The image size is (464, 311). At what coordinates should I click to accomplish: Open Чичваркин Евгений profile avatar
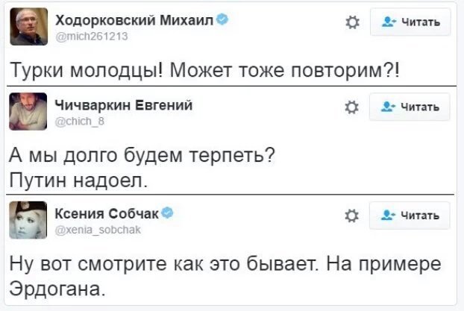pos(28,111)
